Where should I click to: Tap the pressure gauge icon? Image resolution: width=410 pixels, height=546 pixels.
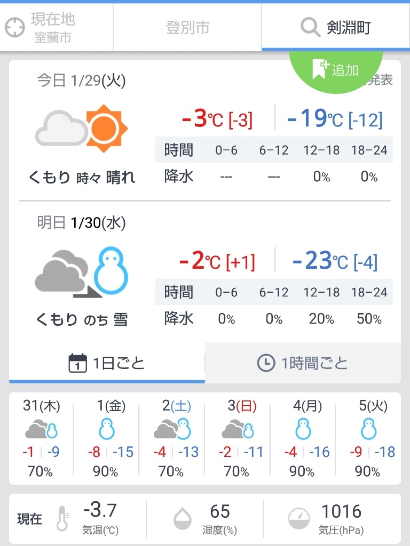point(299,519)
